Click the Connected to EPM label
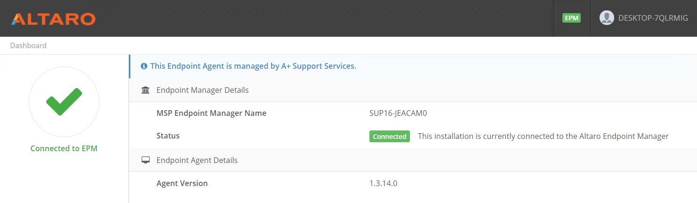The image size is (697, 203). (x=64, y=148)
